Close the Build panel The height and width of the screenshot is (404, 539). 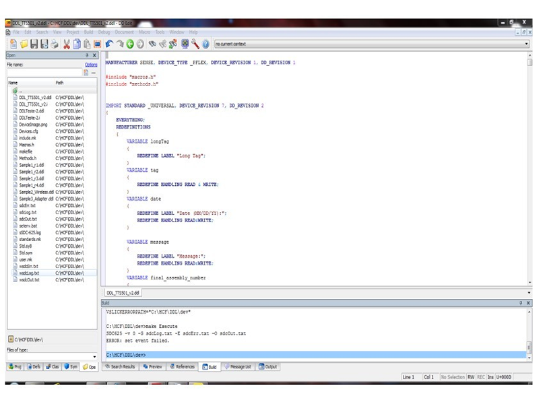tap(528, 302)
